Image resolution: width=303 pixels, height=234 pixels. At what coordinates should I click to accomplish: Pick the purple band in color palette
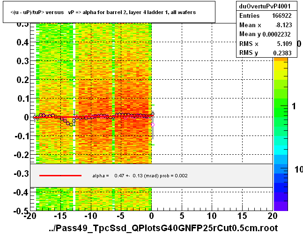281,206
